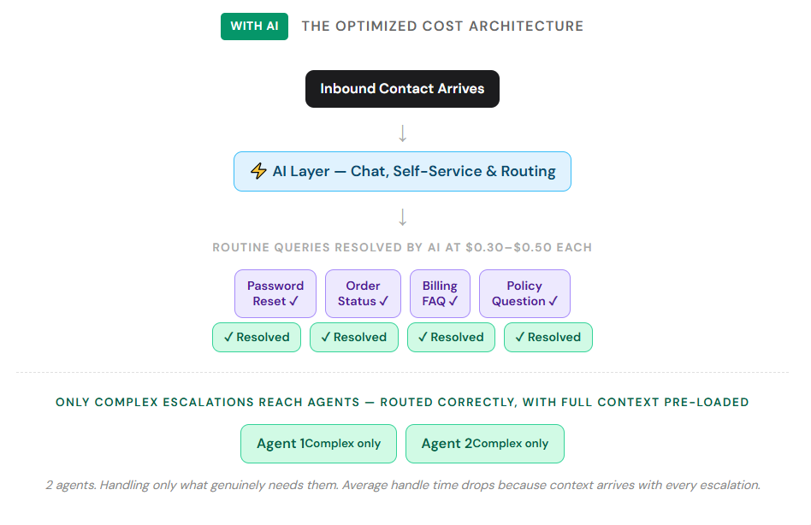811x525 pixels.
Task: Click Resolved badge under Billing FAQ
Action: tap(451, 337)
